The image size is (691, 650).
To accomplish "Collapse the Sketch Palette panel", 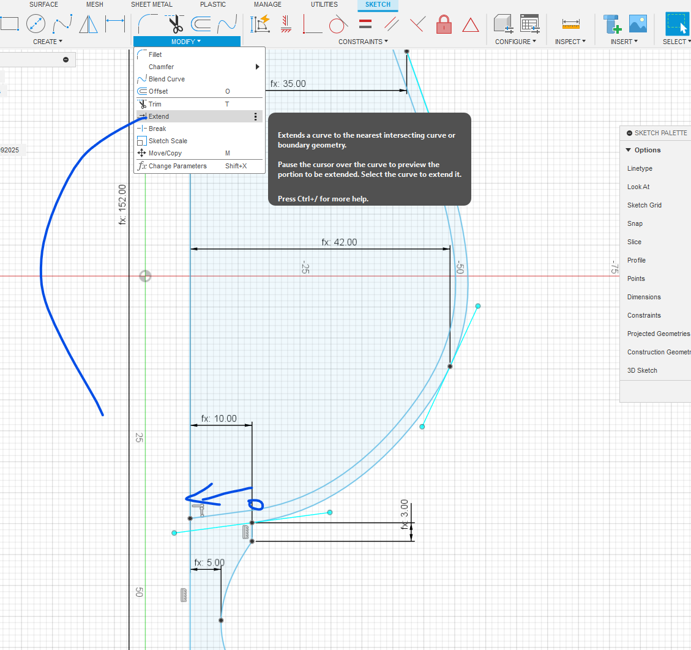I will click(x=629, y=133).
